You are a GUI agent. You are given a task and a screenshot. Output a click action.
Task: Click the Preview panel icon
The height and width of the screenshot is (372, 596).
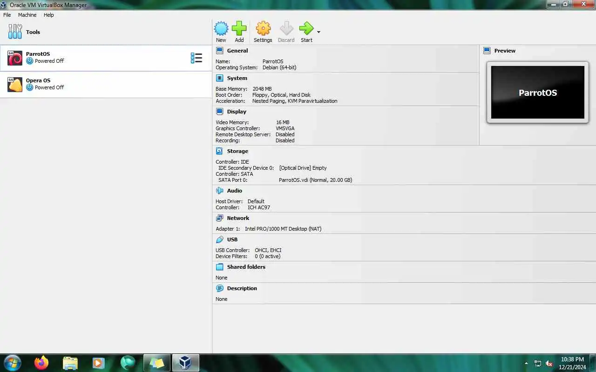[x=487, y=51]
